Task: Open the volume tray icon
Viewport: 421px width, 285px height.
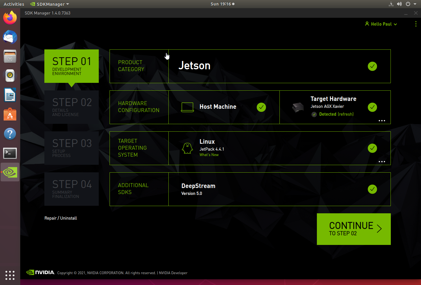Action: tap(399, 4)
